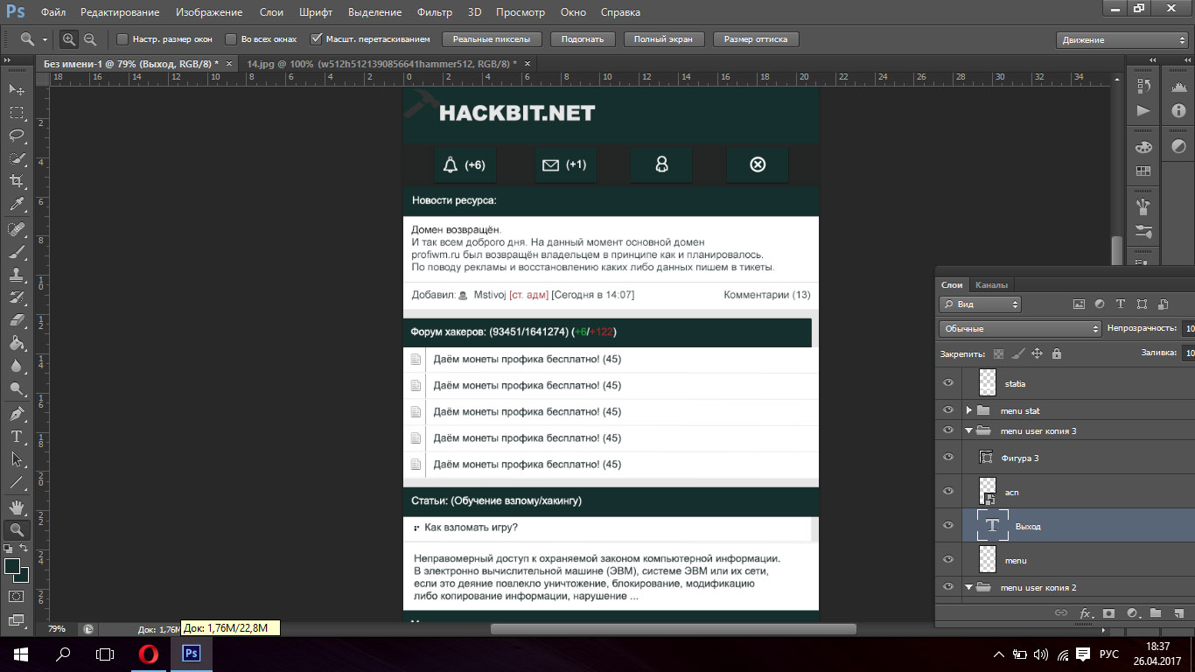Select the Eyedropper tool
1195x672 pixels.
pyautogui.click(x=17, y=204)
